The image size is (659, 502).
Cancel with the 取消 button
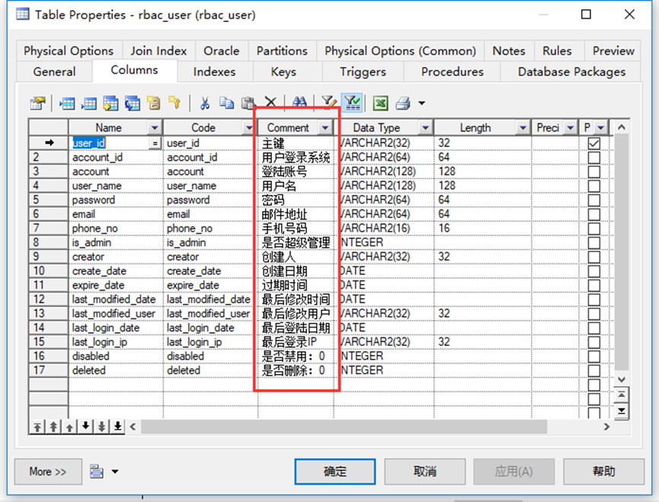point(425,472)
